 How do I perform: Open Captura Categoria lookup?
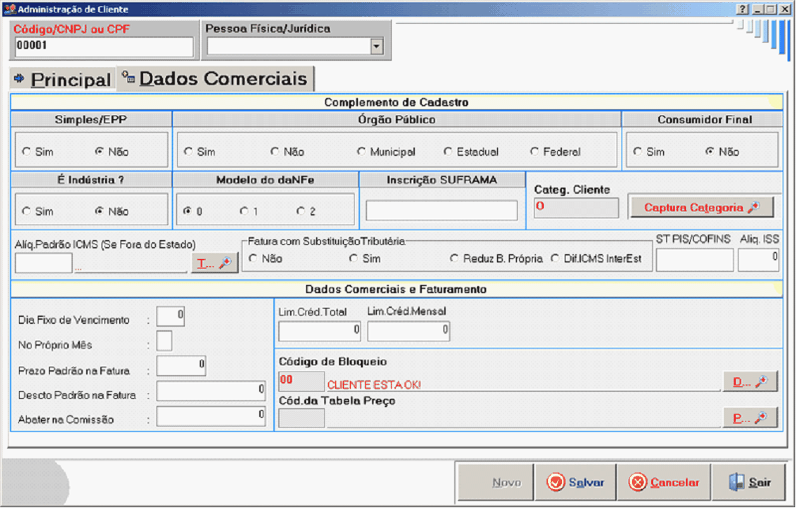[701, 207]
